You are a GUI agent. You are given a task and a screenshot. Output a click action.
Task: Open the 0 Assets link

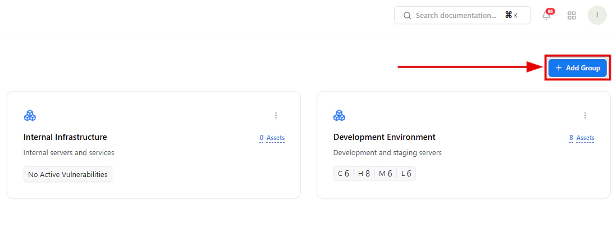(x=272, y=138)
